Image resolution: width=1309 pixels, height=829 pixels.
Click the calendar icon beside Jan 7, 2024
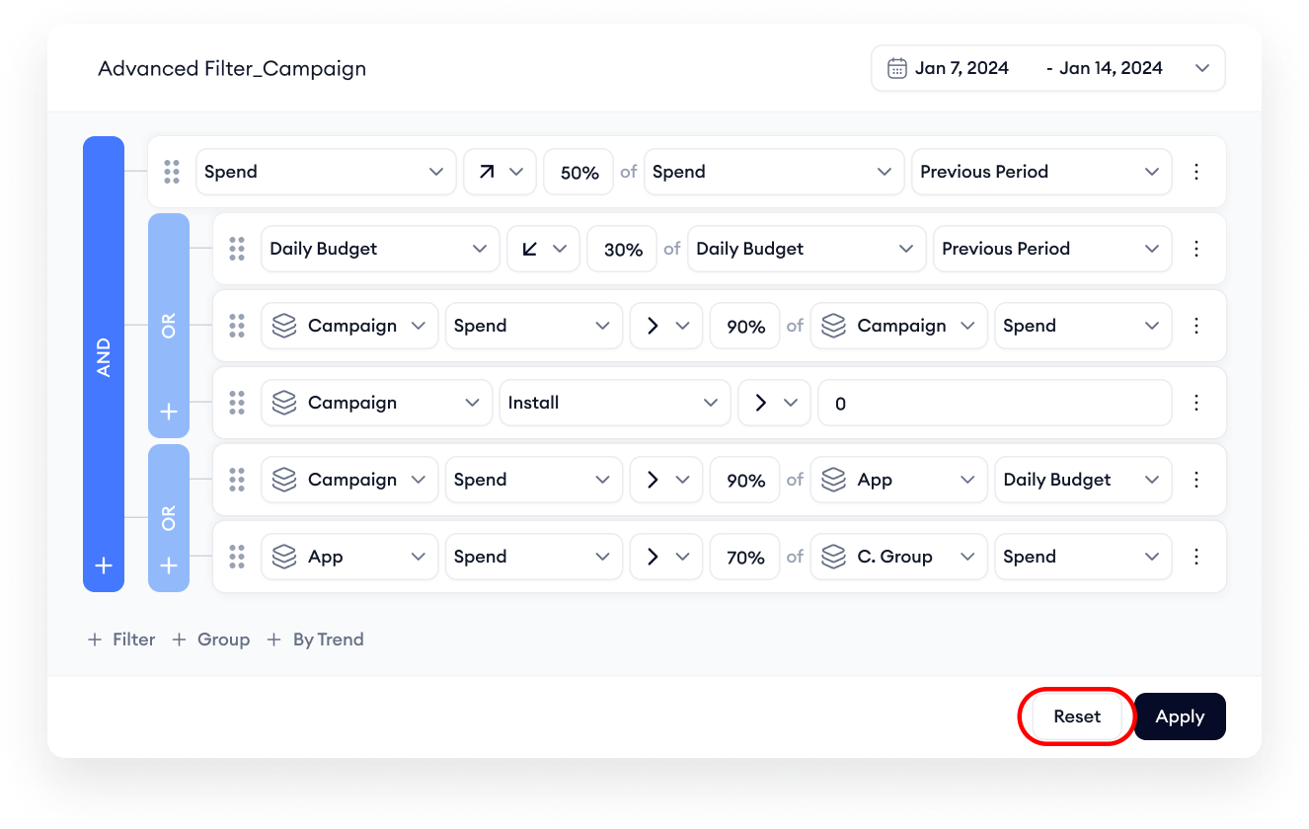pyautogui.click(x=896, y=68)
